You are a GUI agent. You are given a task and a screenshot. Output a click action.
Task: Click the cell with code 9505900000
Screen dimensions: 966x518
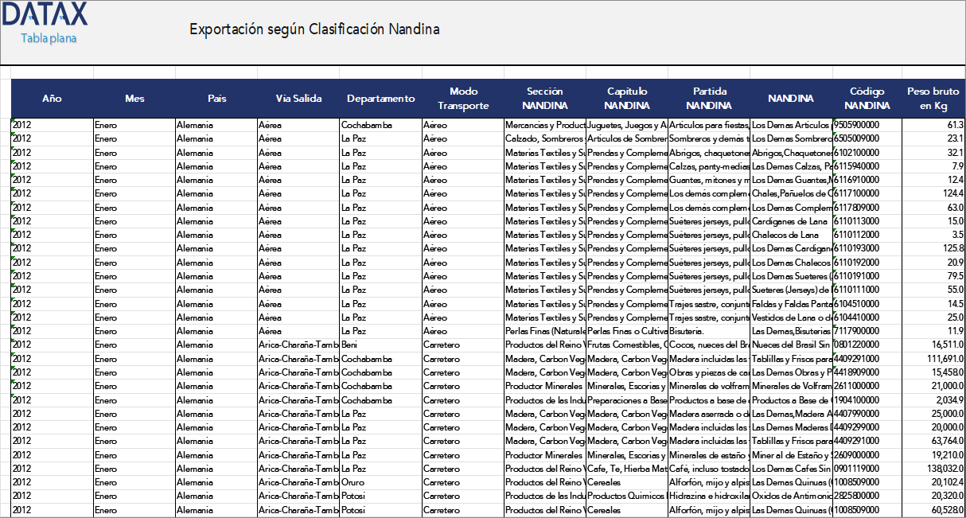tap(867, 125)
